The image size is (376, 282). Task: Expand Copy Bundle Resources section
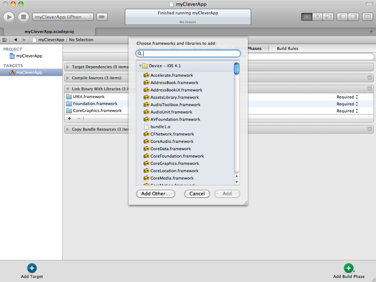68,130
